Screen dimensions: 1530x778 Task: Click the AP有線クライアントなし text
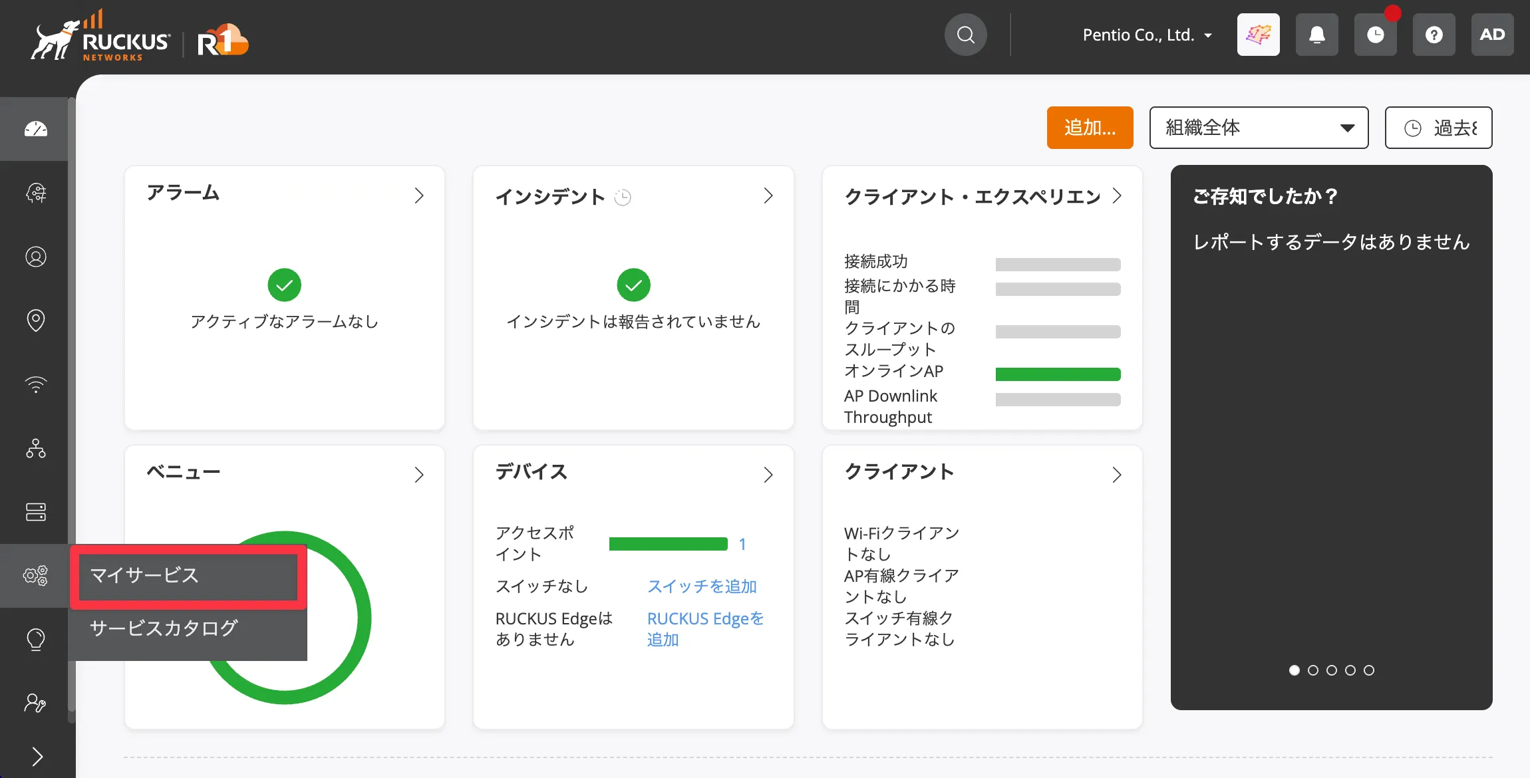coord(901,586)
